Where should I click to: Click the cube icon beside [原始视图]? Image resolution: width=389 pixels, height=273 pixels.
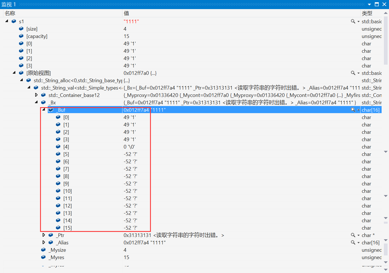(21, 73)
